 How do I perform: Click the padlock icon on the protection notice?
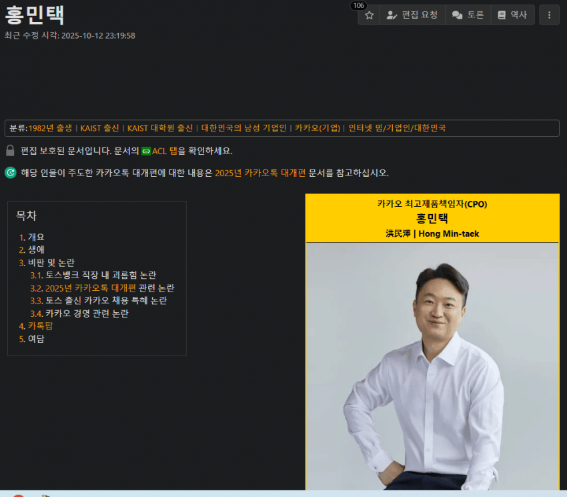click(10, 150)
